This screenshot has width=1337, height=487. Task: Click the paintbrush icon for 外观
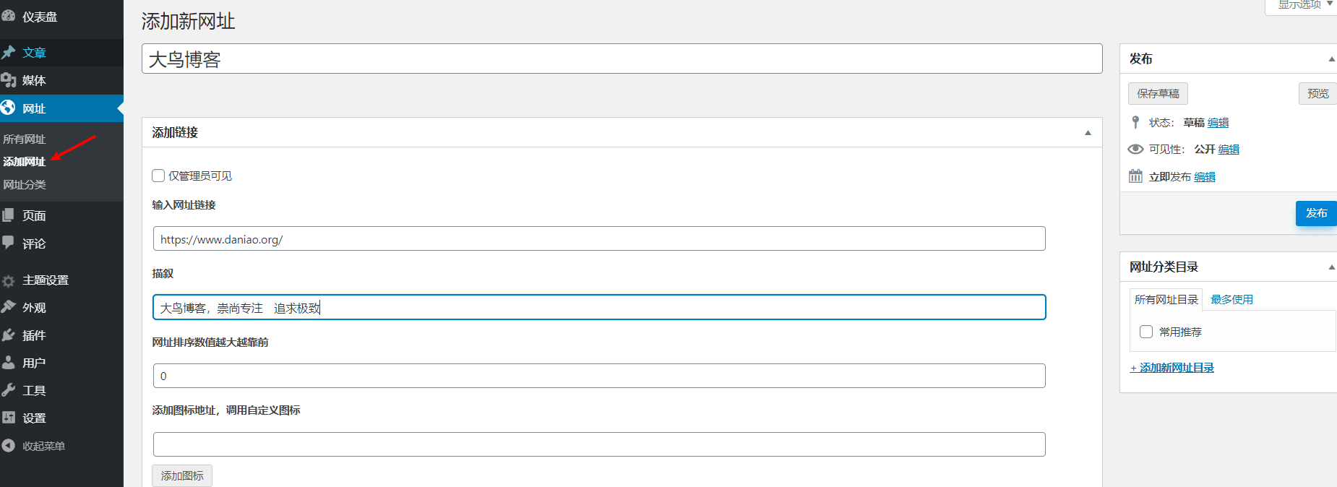tap(9, 307)
